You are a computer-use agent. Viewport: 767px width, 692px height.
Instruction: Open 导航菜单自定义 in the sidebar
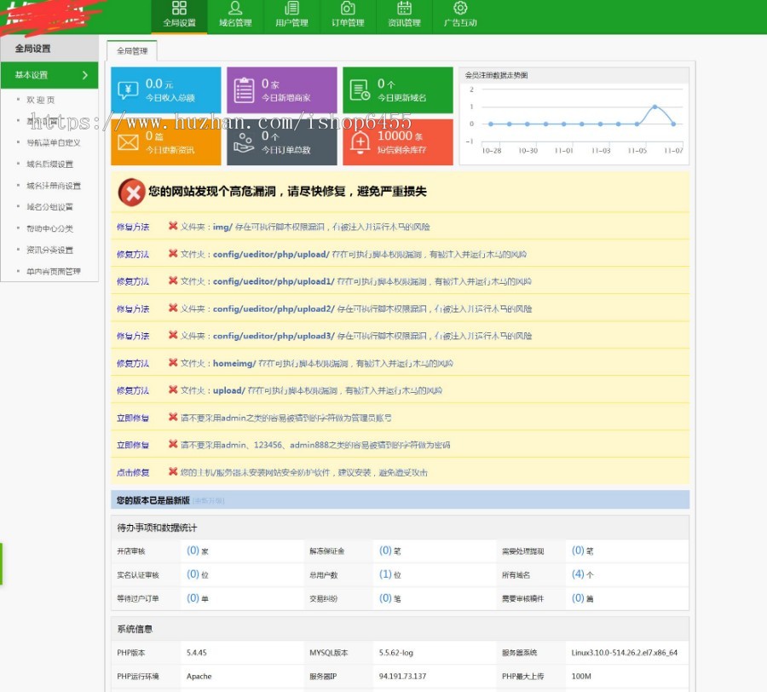pos(53,142)
